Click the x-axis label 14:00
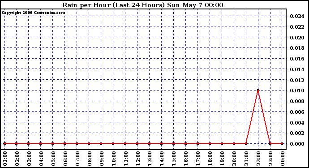309x168 pixels. pyautogui.click(x=162, y=159)
